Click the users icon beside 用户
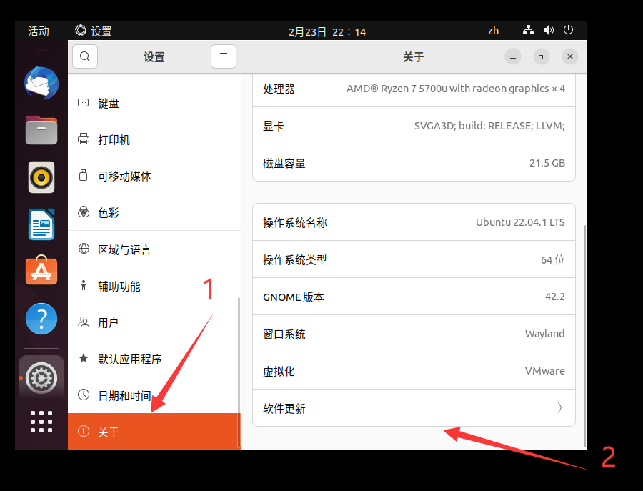This screenshot has height=491, width=643. 84,322
